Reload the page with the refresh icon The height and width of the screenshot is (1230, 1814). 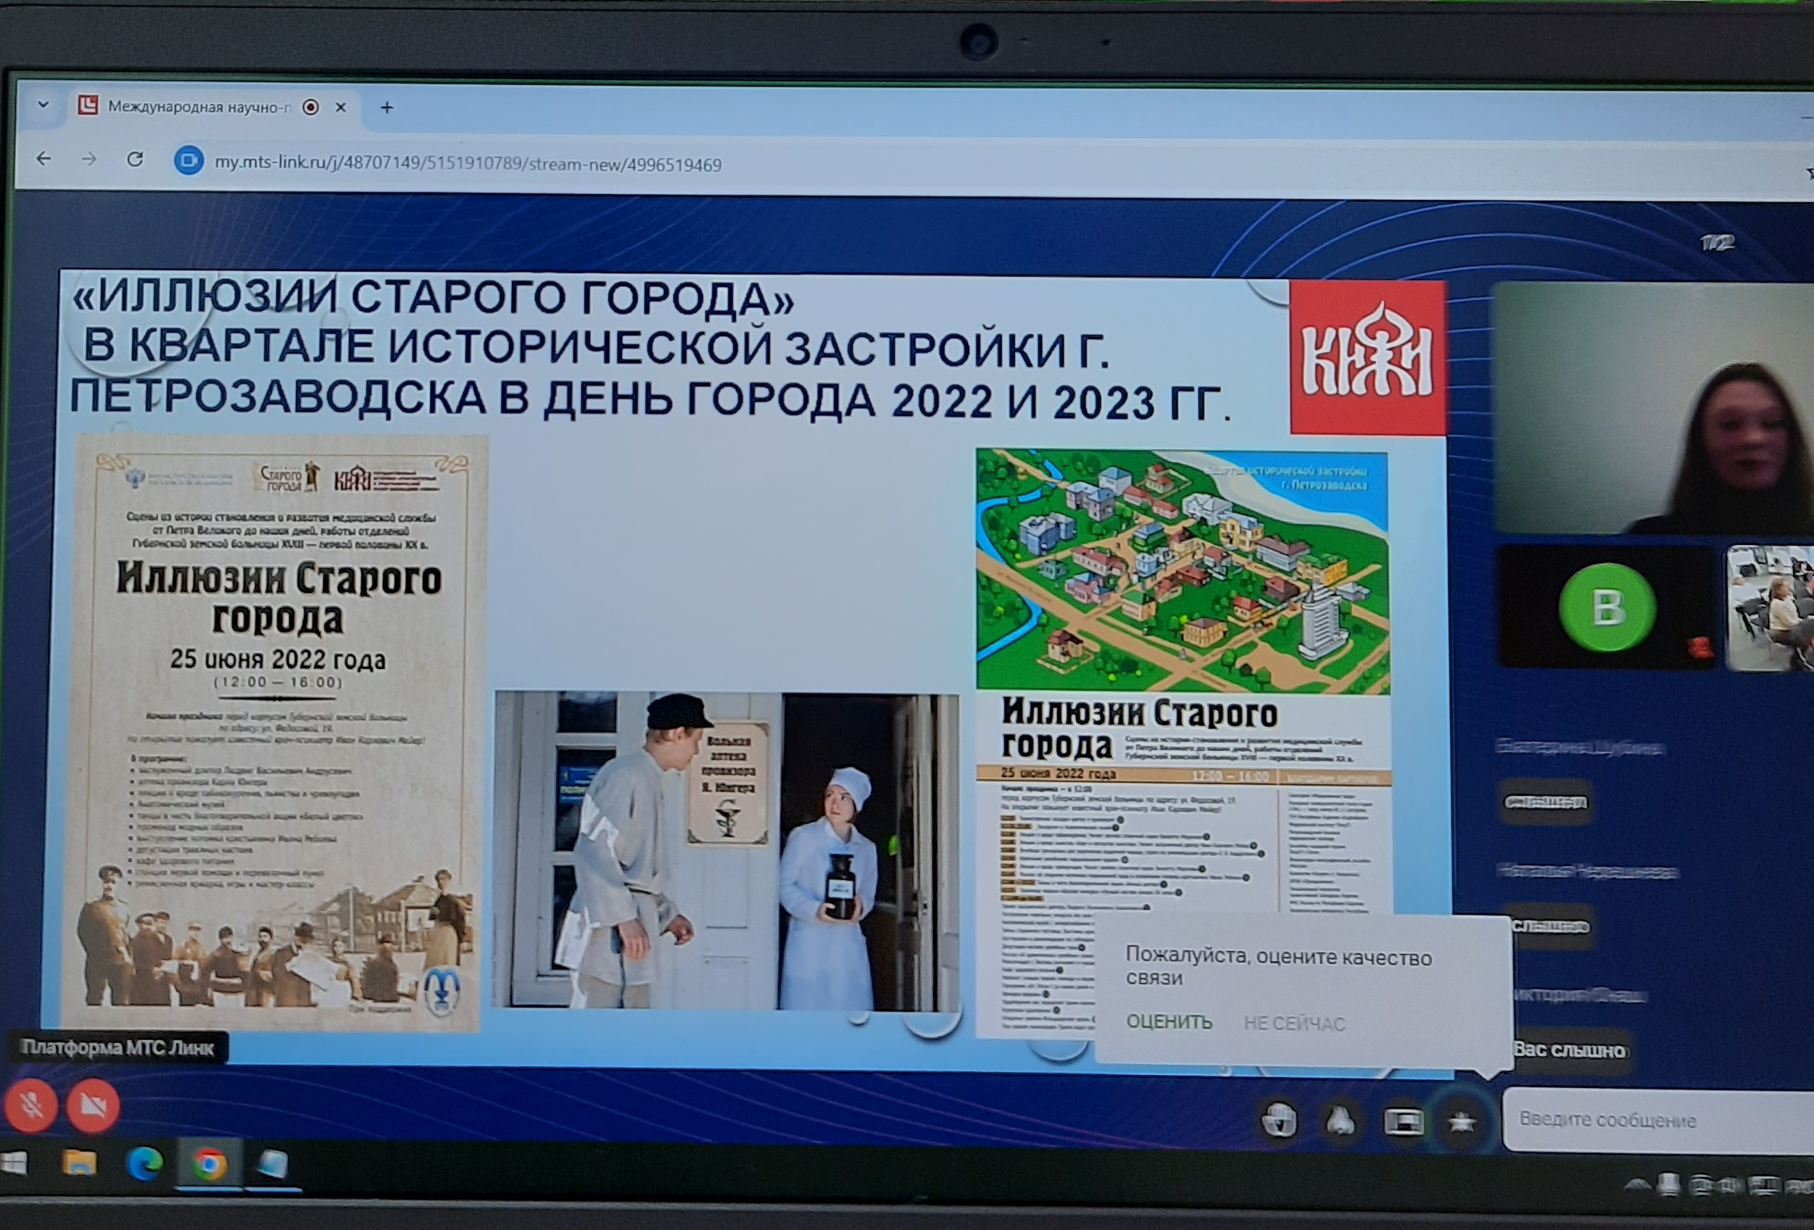click(x=135, y=160)
